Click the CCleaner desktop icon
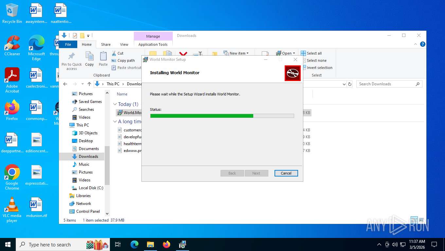The width and height of the screenshot is (445, 251). tap(12, 46)
